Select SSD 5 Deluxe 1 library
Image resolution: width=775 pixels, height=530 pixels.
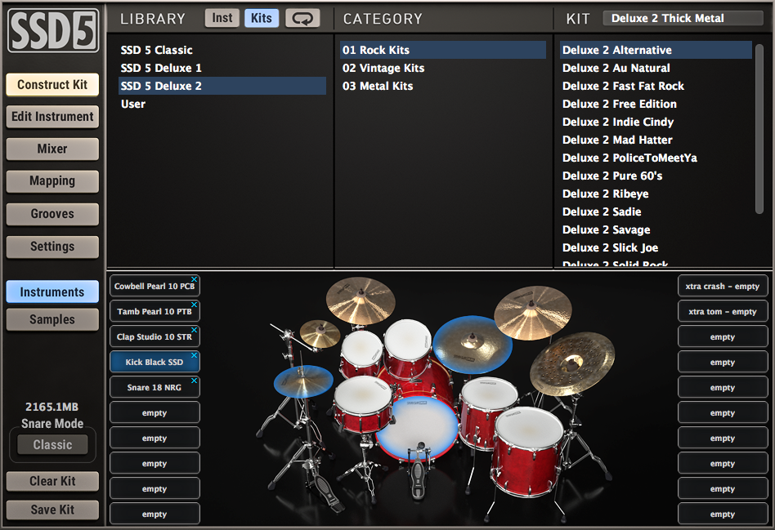coord(222,68)
